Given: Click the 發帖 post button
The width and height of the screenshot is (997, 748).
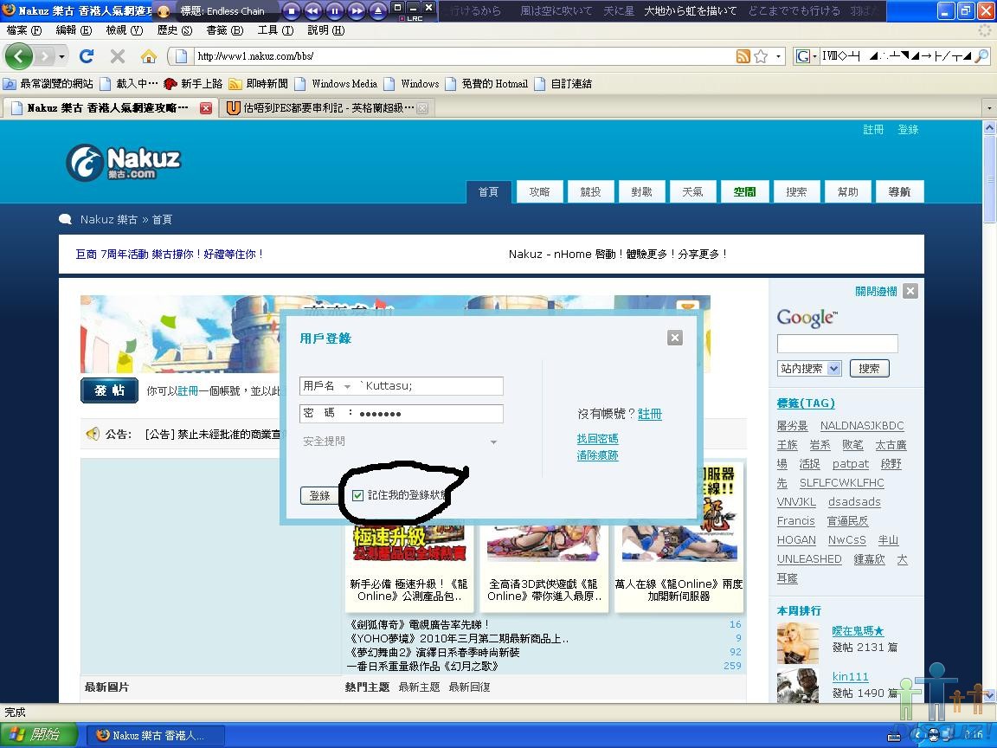Looking at the screenshot, I should pyautogui.click(x=109, y=390).
